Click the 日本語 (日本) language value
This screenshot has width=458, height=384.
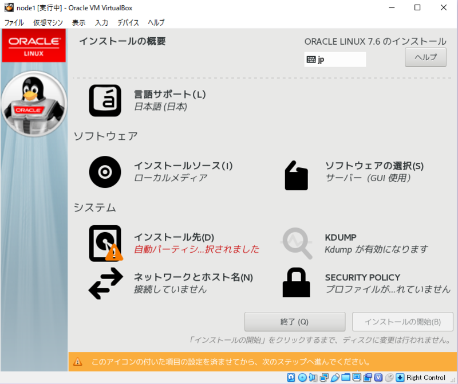[x=161, y=107]
